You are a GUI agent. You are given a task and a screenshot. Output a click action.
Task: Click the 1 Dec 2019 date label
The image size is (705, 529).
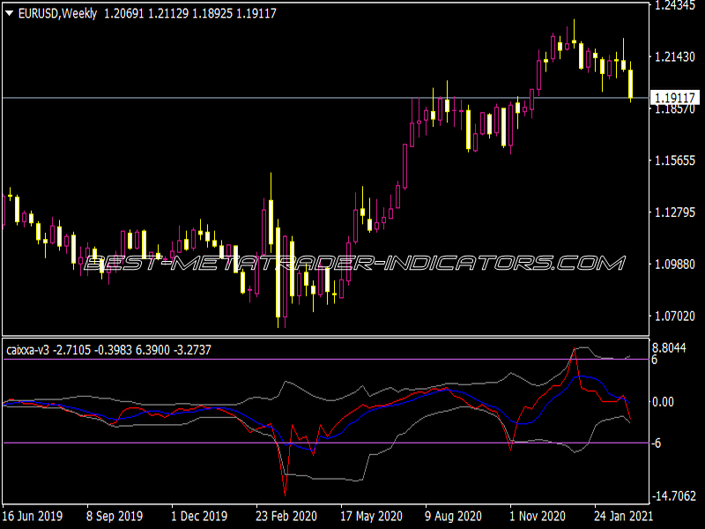(199, 516)
